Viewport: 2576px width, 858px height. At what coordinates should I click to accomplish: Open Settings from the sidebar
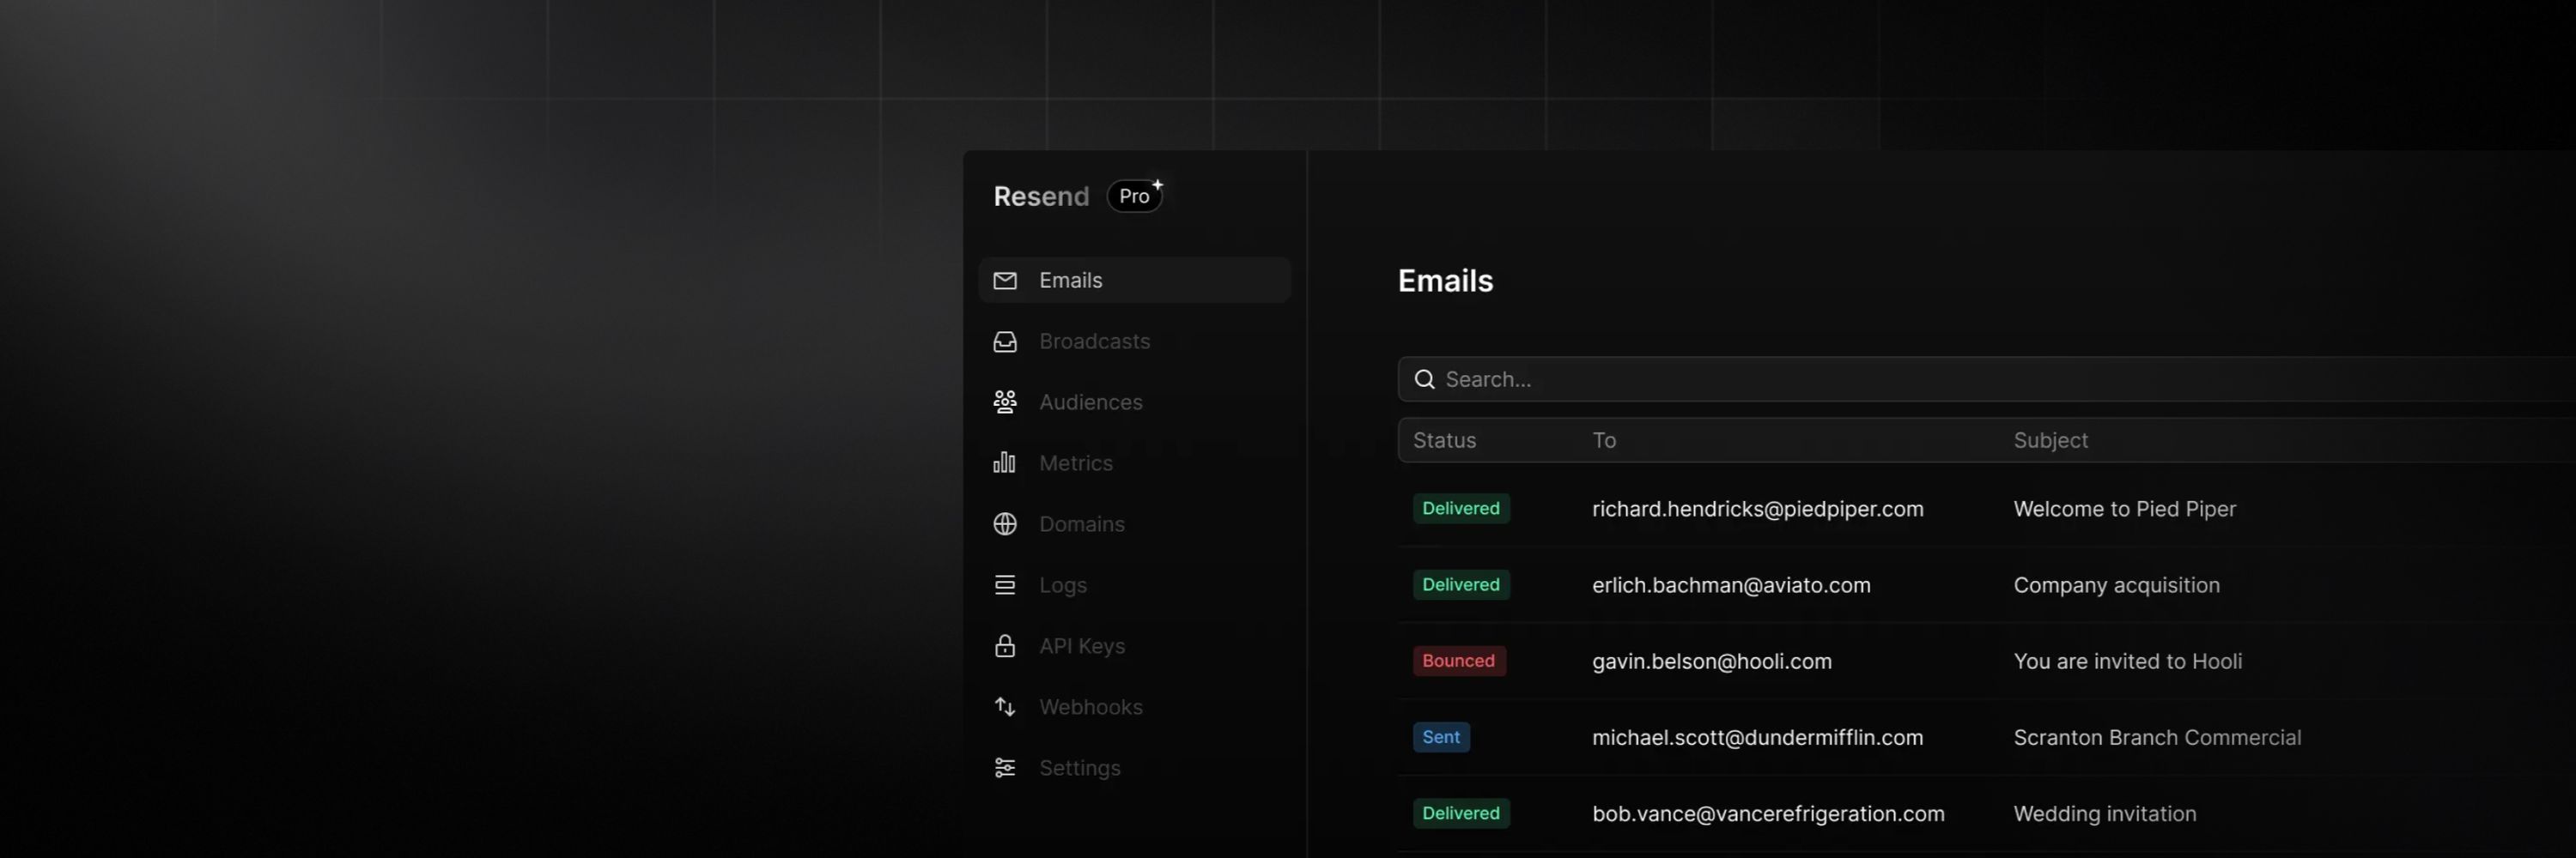pyautogui.click(x=1134, y=768)
